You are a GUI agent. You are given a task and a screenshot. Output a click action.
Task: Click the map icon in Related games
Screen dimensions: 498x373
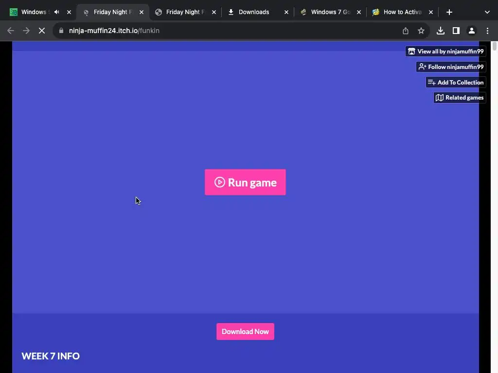440,98
